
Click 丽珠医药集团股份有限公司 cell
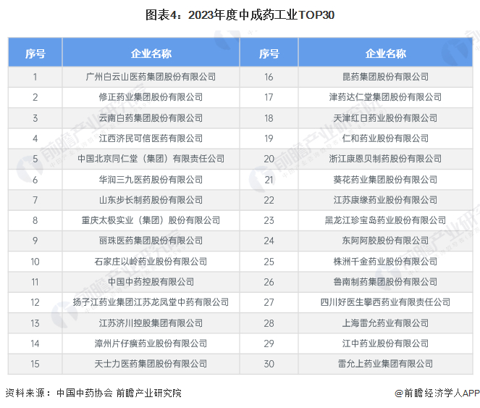coord(151,241)
